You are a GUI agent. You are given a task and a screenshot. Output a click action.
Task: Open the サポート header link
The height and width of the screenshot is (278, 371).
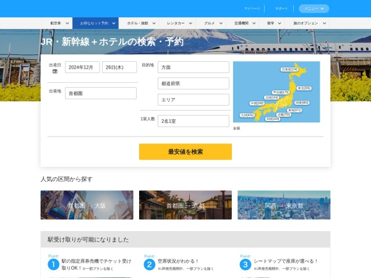(x=281, y=9)
